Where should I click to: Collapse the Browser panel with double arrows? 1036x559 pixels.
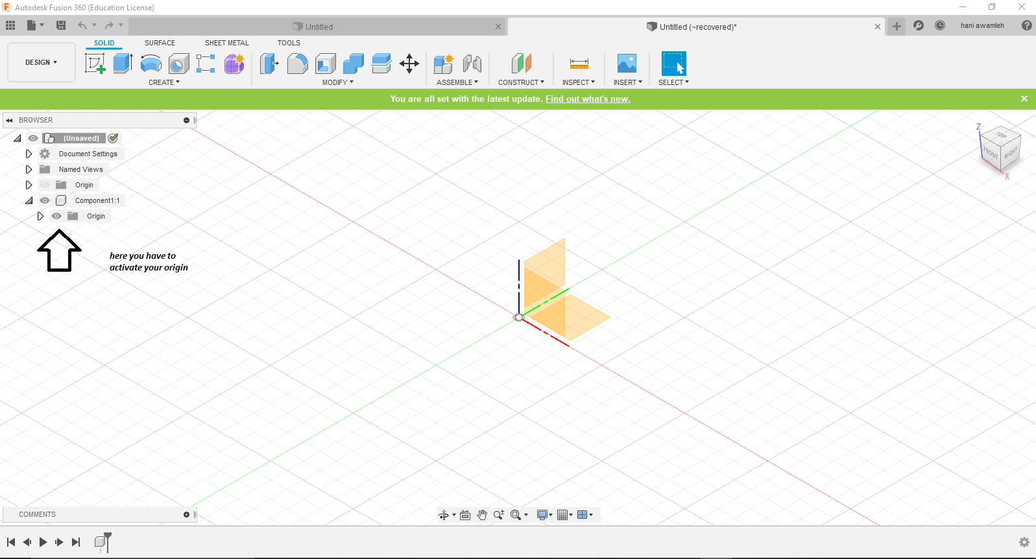tap(9, 120)
